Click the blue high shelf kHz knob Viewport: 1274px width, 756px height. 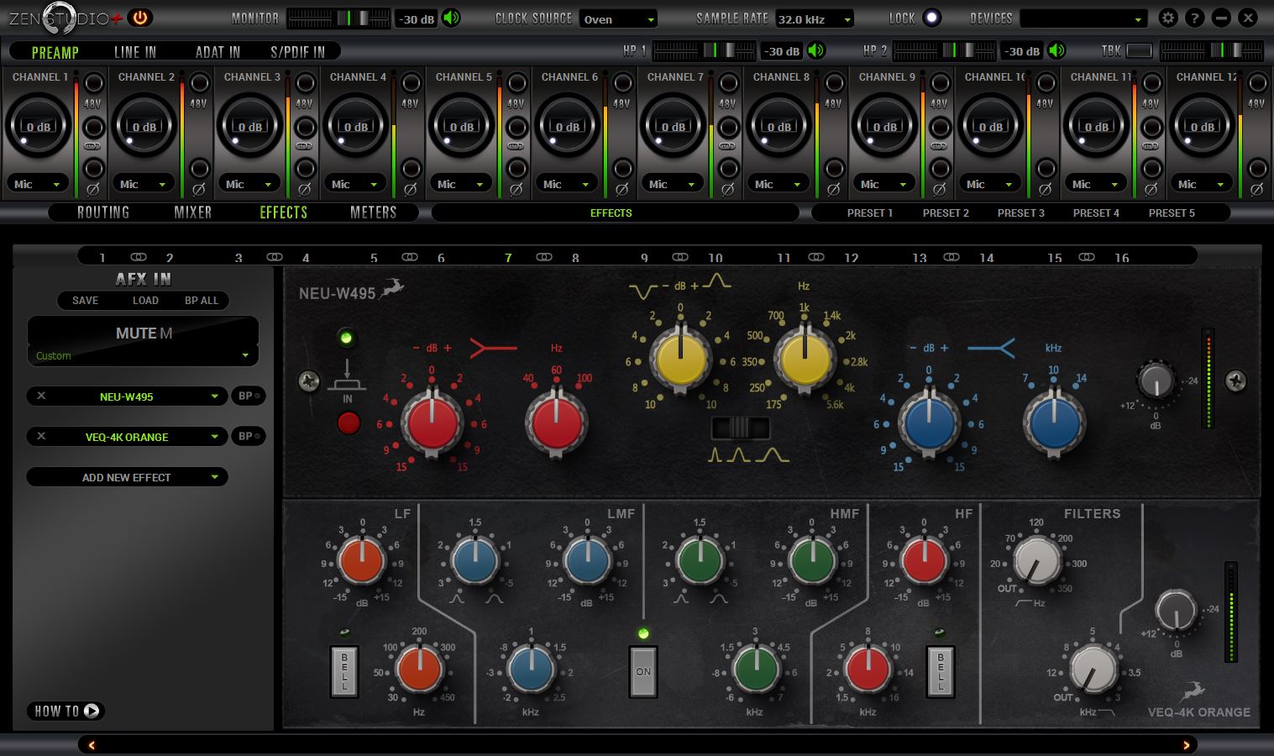tap(1053, 423)
